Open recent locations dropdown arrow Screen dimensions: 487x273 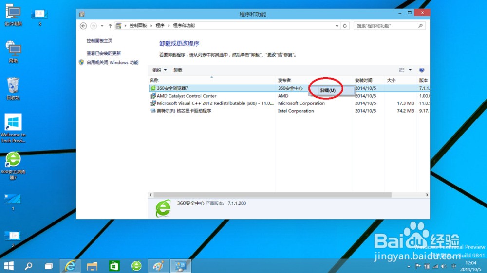[102, 26]
